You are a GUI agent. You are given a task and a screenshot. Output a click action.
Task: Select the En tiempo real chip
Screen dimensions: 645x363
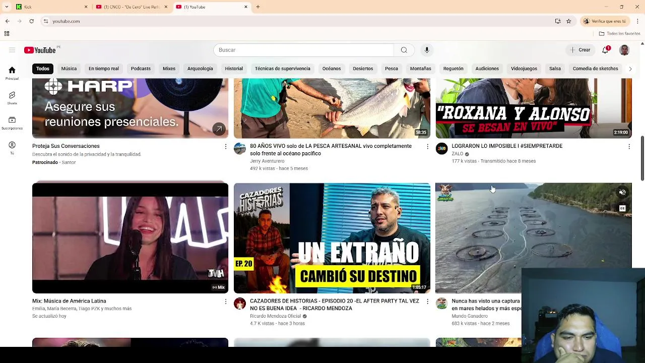point(104,69)
